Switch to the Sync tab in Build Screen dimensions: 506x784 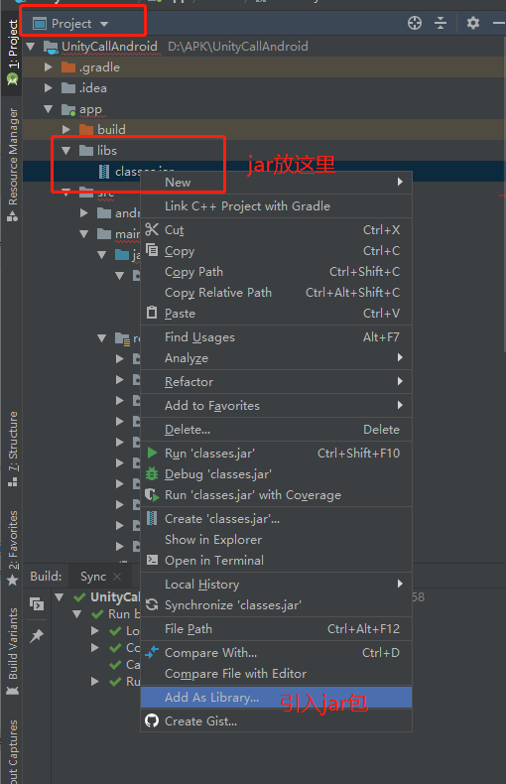pos(93,577)
